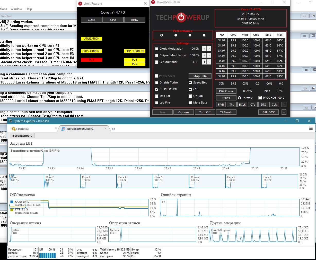Screen dimensions: 316x260
Task: Increase Set Multiplier with the right arrow
Action: tap(209, 62)
